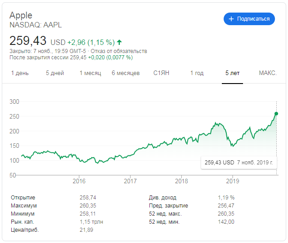
Task: Select the 5 лет tab
Action: 232,73
